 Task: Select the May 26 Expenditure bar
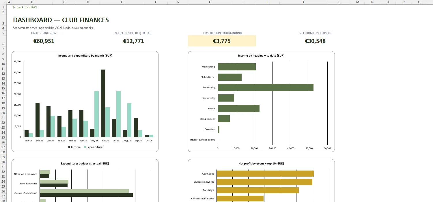[x=96, y=114]
